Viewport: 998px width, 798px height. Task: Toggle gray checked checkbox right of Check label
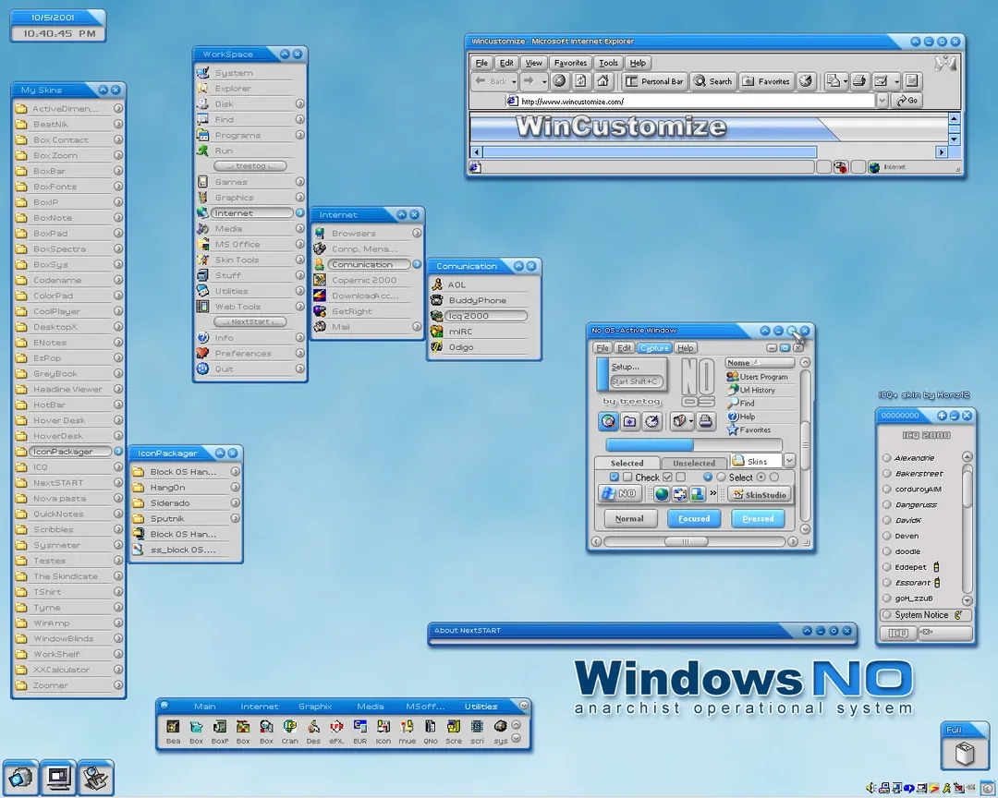pyautogui.click(x=667, y=478)
